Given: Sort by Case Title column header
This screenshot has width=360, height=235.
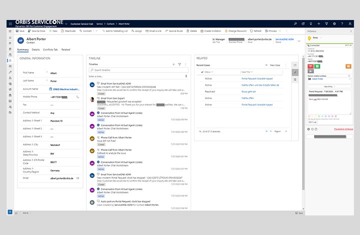Looking at the screenshot, I should click(x=247, y=72).
